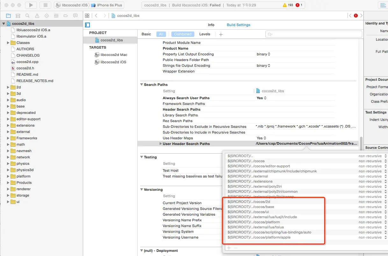Select RELEASE_NOTES.md in the navigator
The width and height of the screenshot is (388, 256).
35,81
